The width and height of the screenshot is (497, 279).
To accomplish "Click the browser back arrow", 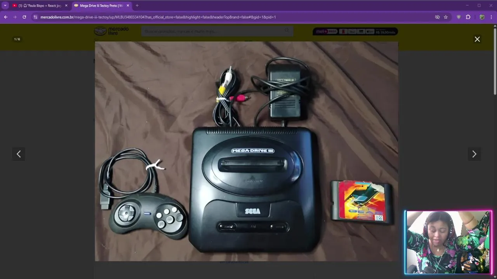I will (5, 17).
